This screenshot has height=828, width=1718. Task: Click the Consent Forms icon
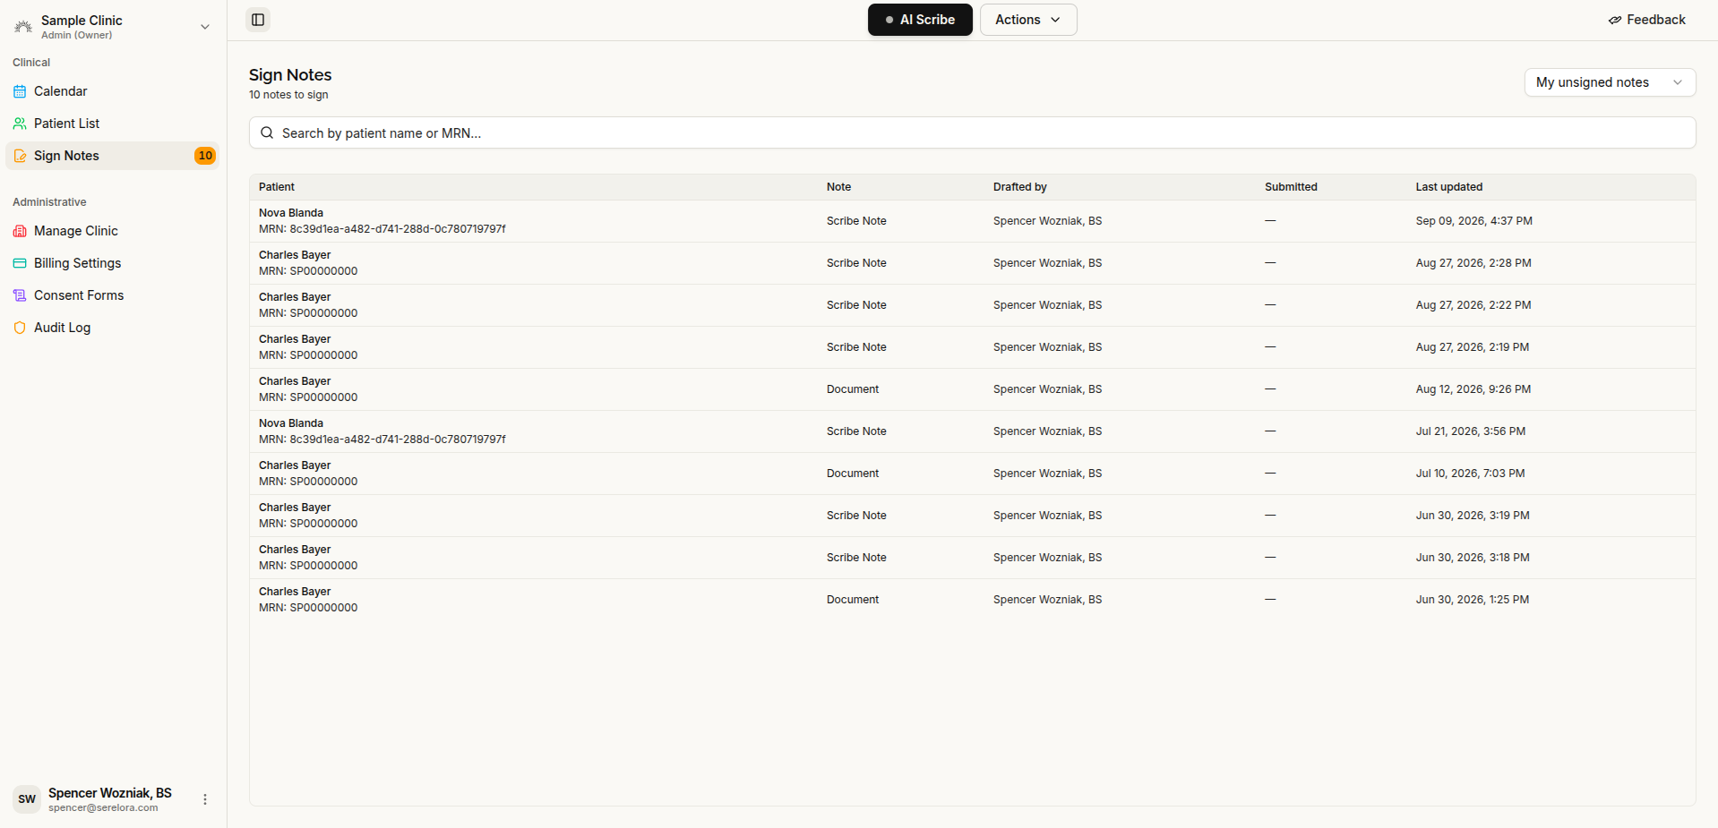point(20,295)
